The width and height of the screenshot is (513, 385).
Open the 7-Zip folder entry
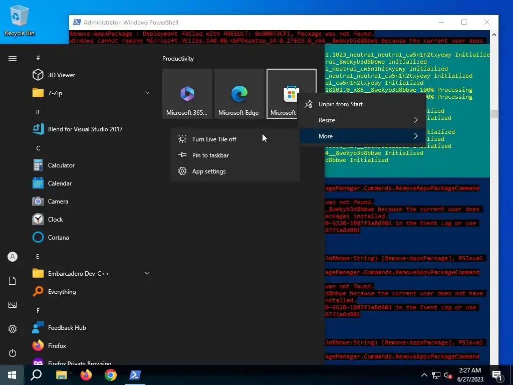click(92, 93)
